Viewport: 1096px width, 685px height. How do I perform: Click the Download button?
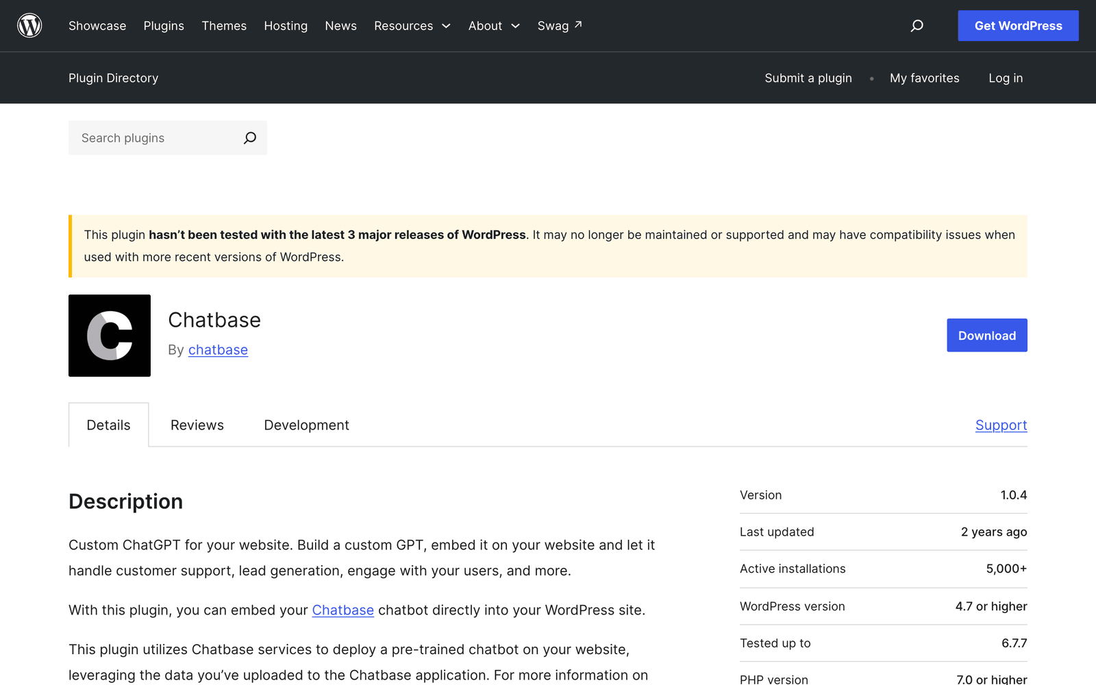pos(987,335)
